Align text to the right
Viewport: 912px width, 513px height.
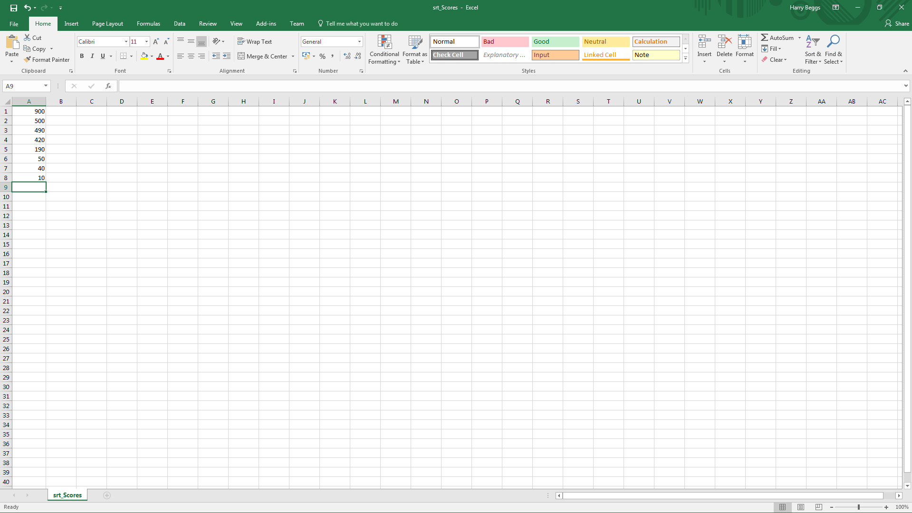point(202,56)
